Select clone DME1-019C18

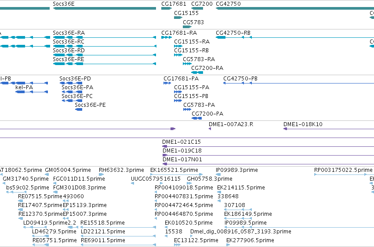point(182,151)
